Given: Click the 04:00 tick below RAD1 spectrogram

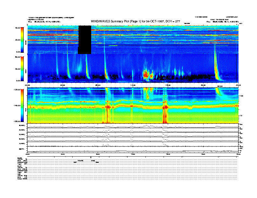Looking at the screenshot, I should pos(63,85).
